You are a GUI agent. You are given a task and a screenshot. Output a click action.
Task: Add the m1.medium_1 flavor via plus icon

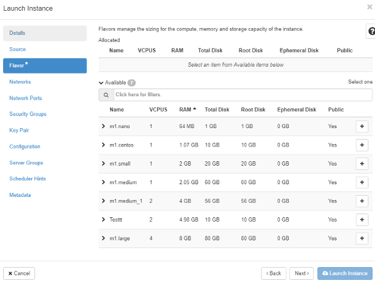(362, 201)
